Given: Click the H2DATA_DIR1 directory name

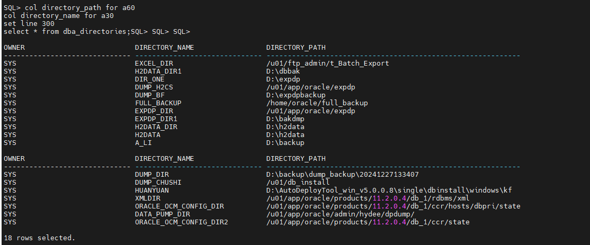Looking at the screenshot, I should (158, 71).
